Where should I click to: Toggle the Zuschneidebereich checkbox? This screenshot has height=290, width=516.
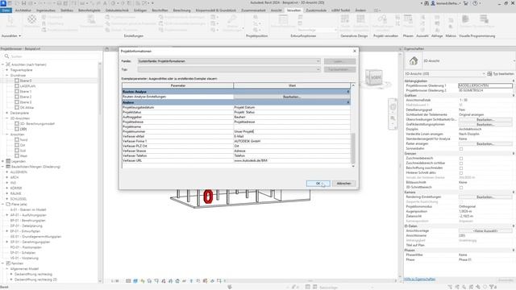tap(461, 159)
